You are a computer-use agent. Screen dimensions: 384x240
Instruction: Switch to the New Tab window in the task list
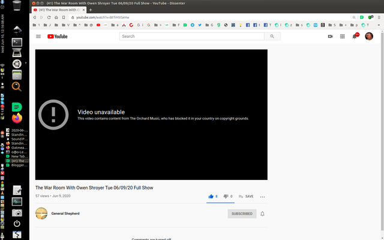point(17,157)
